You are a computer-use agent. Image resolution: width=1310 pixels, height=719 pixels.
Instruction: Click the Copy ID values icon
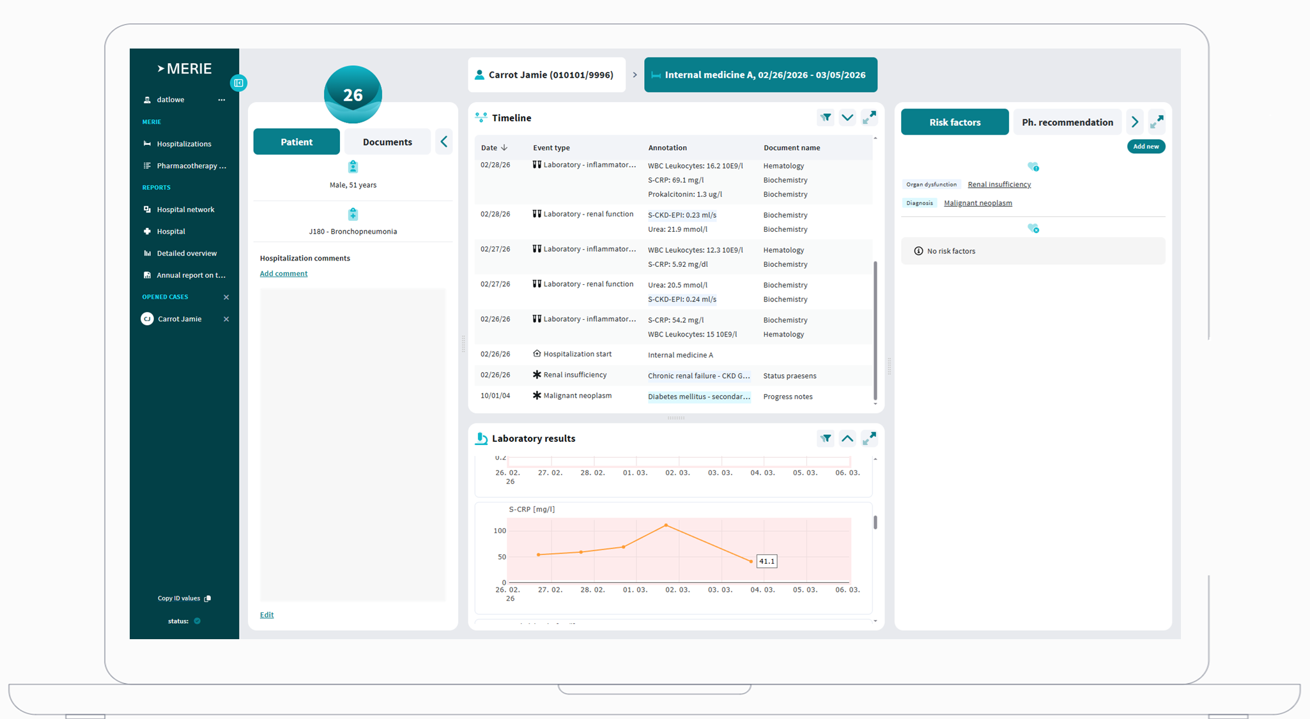pos(207,598)
